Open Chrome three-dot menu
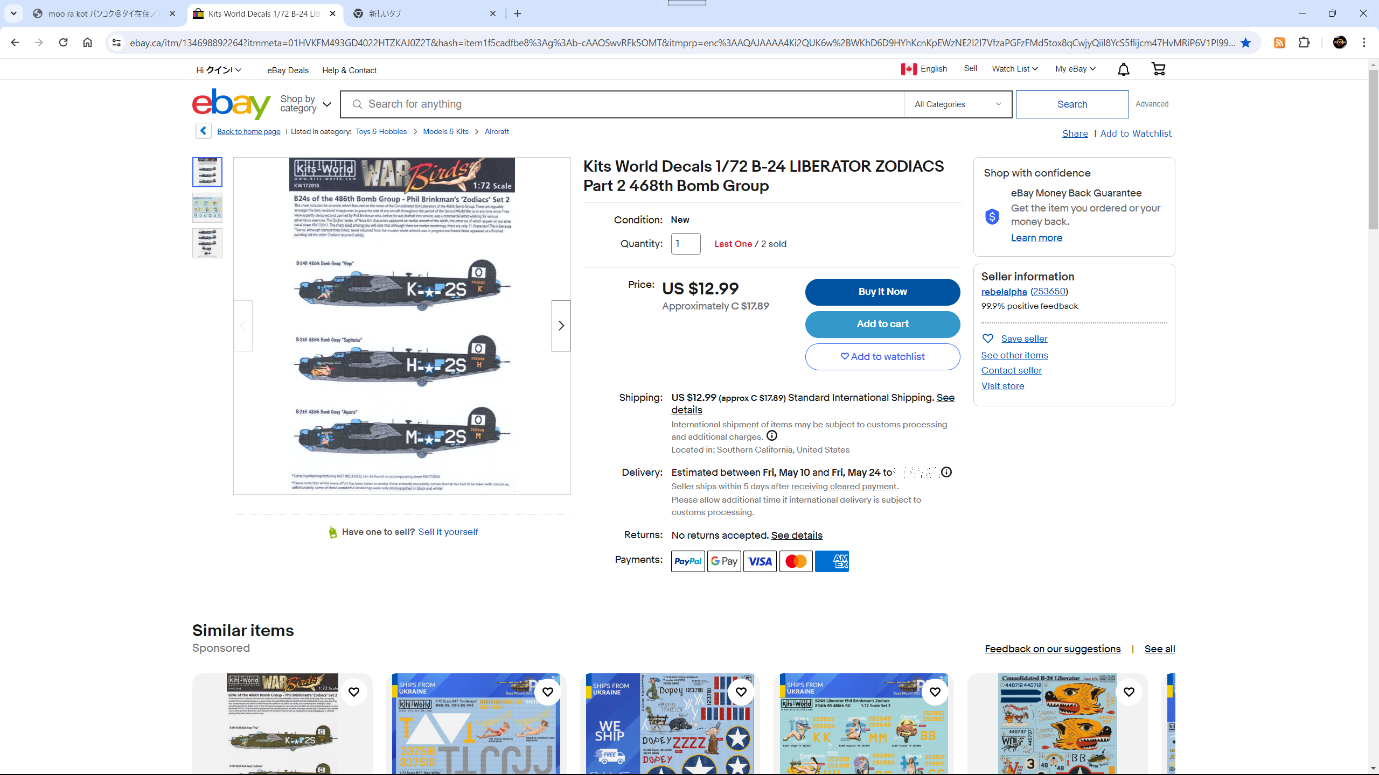Screen dimensions: 1379x775 [1364, 43]
